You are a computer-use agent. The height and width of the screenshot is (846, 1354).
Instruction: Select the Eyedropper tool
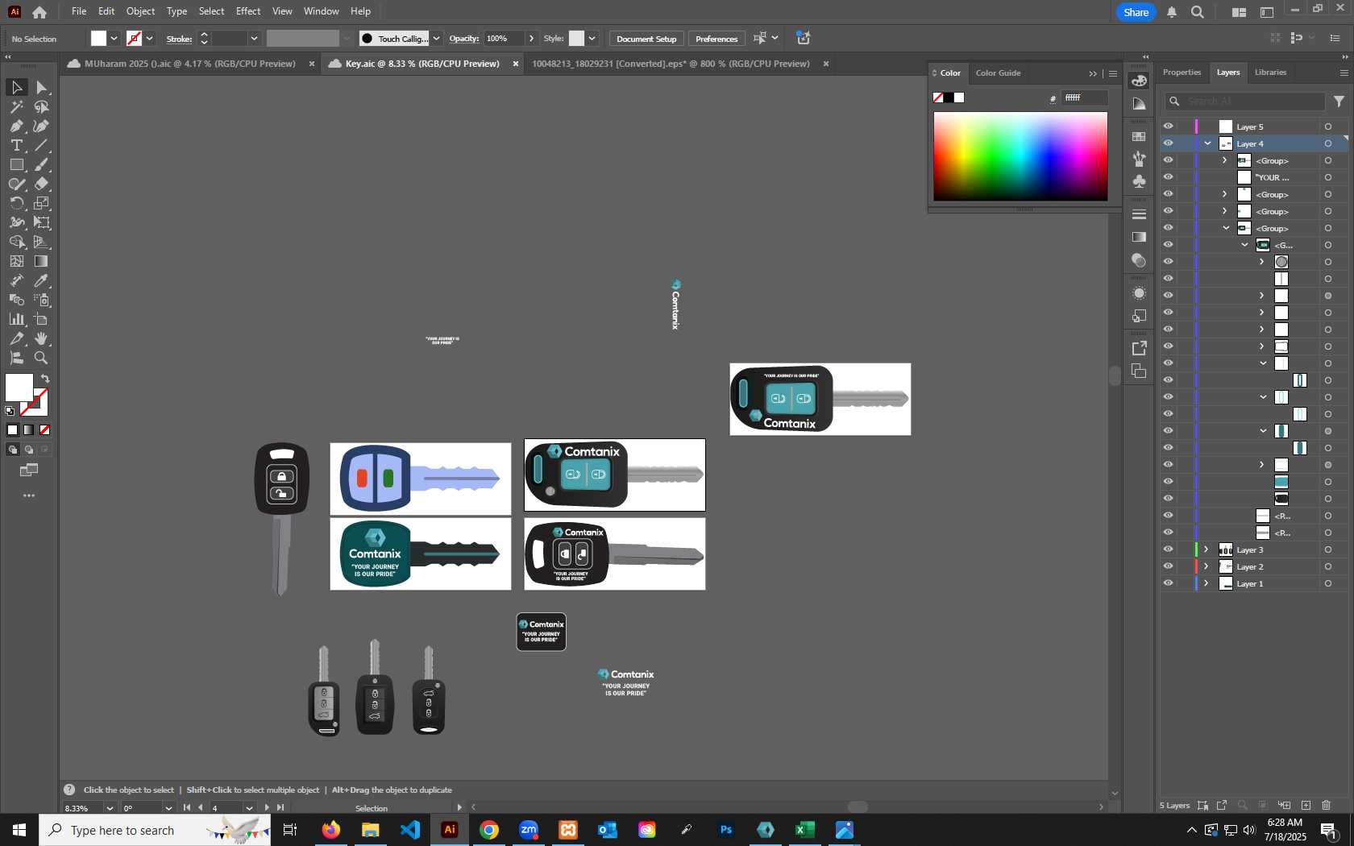[x=42, y=280]
